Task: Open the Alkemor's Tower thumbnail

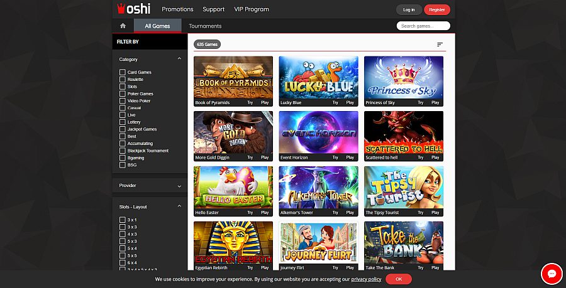Action: point(318,187)
